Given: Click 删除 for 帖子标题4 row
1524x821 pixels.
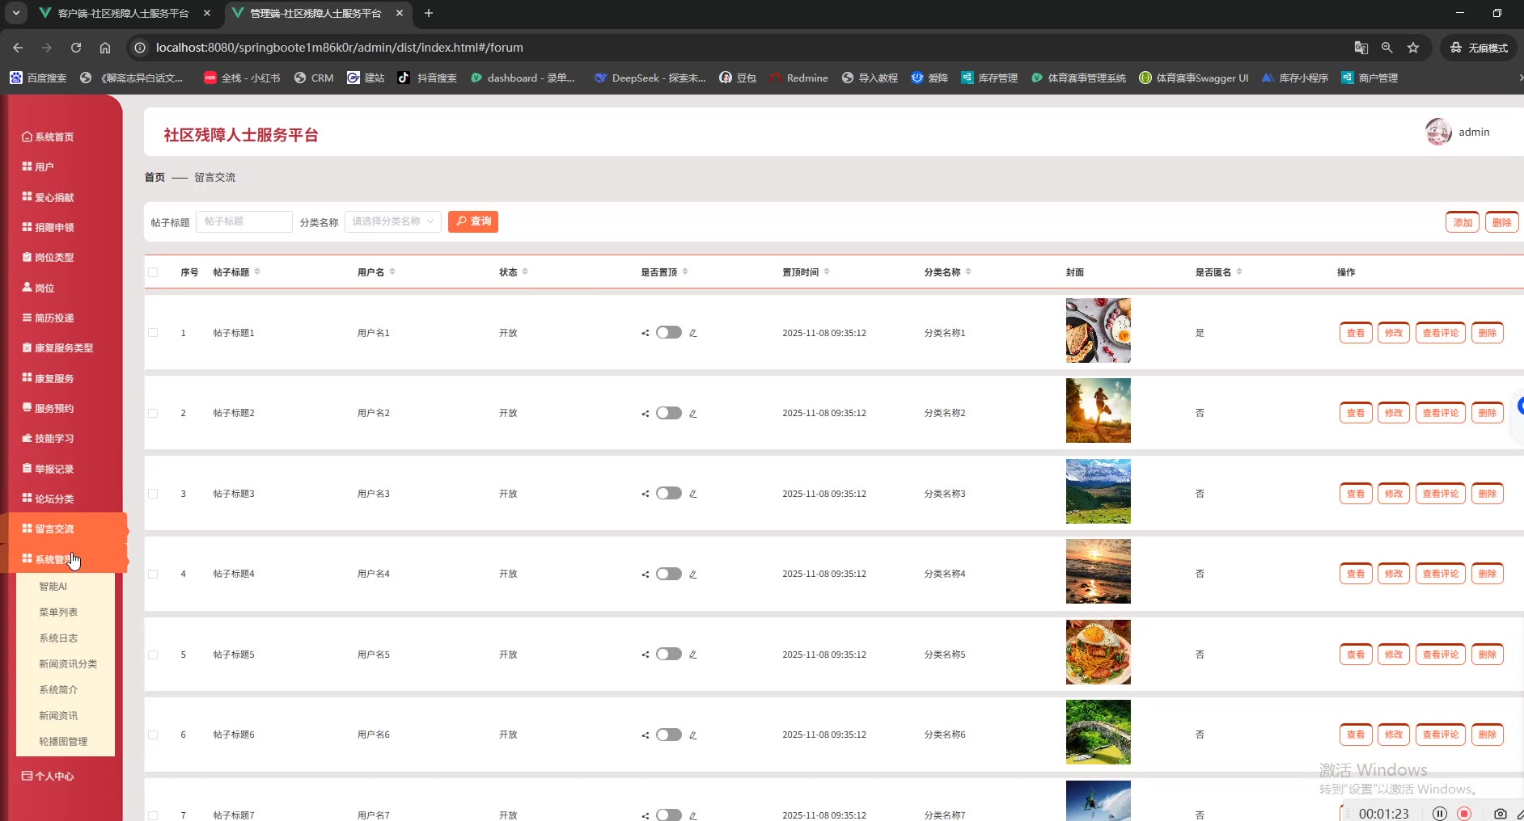Looking at the screenshot, I should [x=1488, y=574].
